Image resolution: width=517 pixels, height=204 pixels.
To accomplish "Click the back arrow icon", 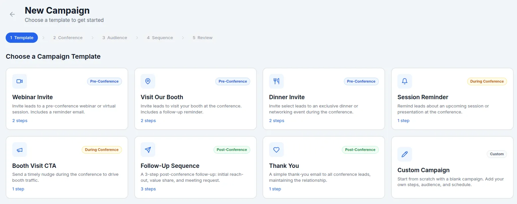I will [12, 14].
